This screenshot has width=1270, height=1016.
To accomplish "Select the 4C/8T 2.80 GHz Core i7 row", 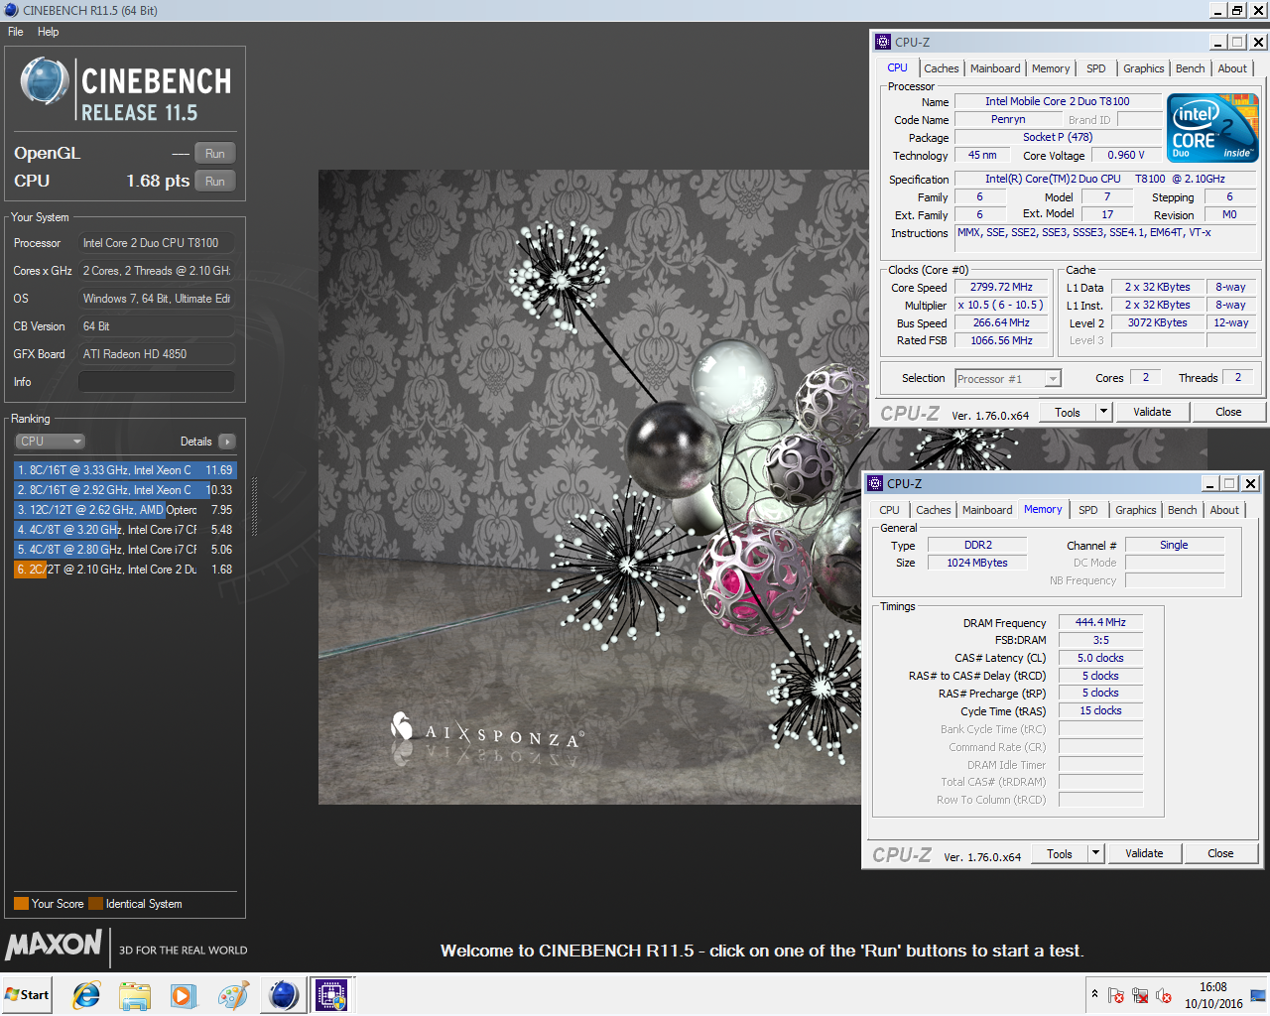I will (x=125, y=550).
